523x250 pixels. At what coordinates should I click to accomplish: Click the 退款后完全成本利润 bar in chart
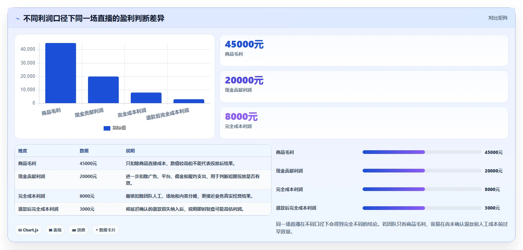189,101
